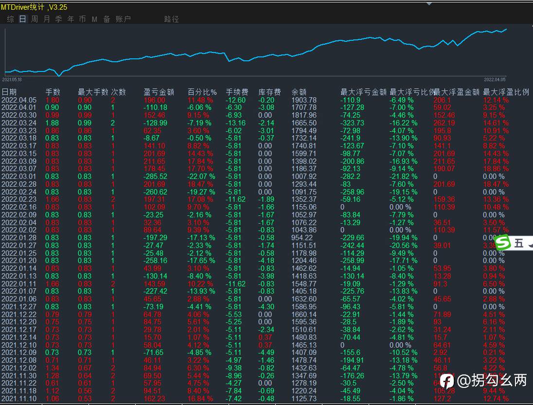Screen dimensions: 533x405
Task: Click the 盈亏金额 column header
Action: [x=159, y=92]
